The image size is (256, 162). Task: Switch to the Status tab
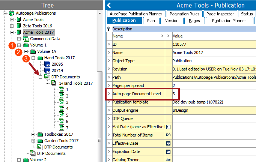247,14
